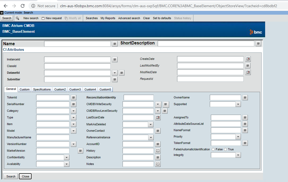This screenshot has width=288, height=182.
Task: Open the Type dropdown list
Action: 73,117
